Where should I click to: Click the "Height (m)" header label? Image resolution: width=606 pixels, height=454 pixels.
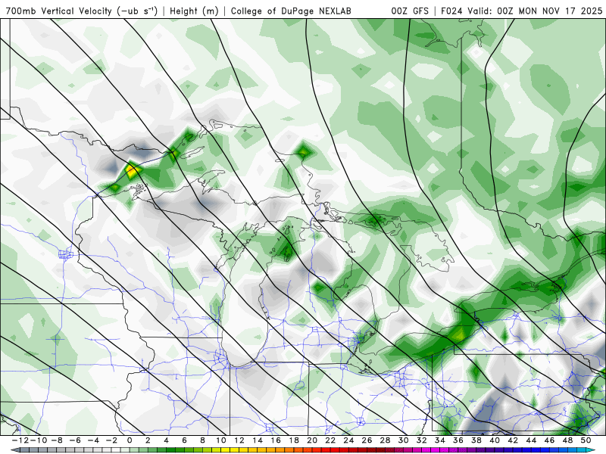pos(194,11)
